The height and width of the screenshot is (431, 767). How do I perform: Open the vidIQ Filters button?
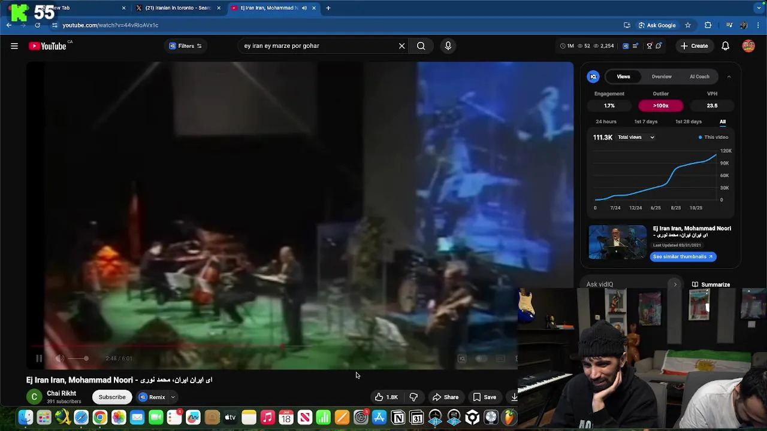pos(186,46)
